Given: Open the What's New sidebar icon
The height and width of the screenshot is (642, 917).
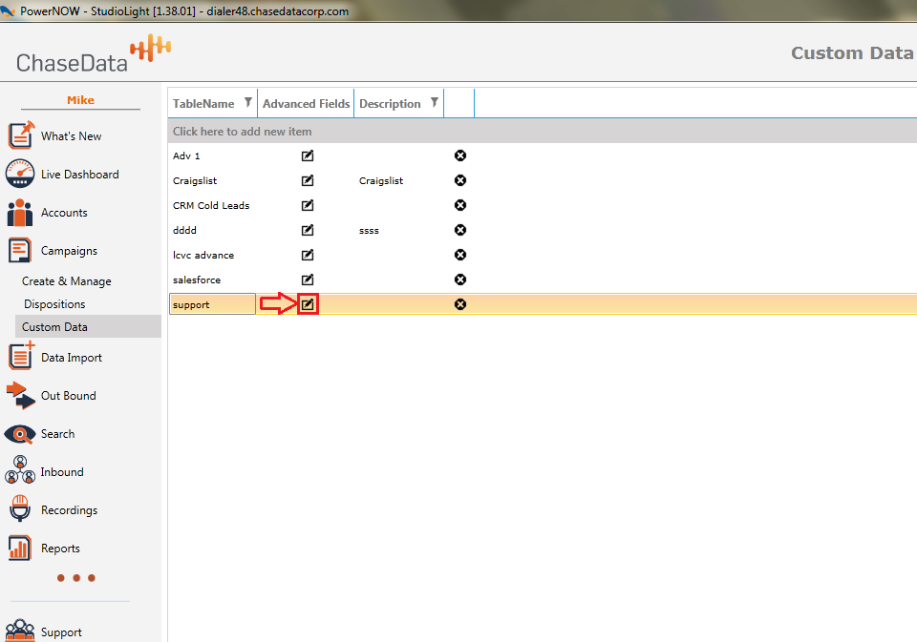Looking at the screenshot, I should 20,135.
